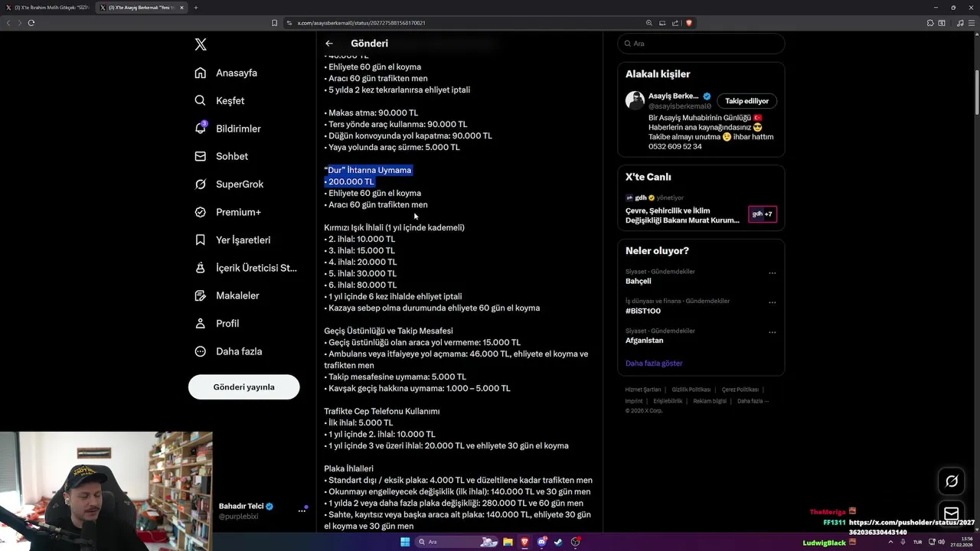
Task: Expand Daha fazla menu
Action: [229, 351]
